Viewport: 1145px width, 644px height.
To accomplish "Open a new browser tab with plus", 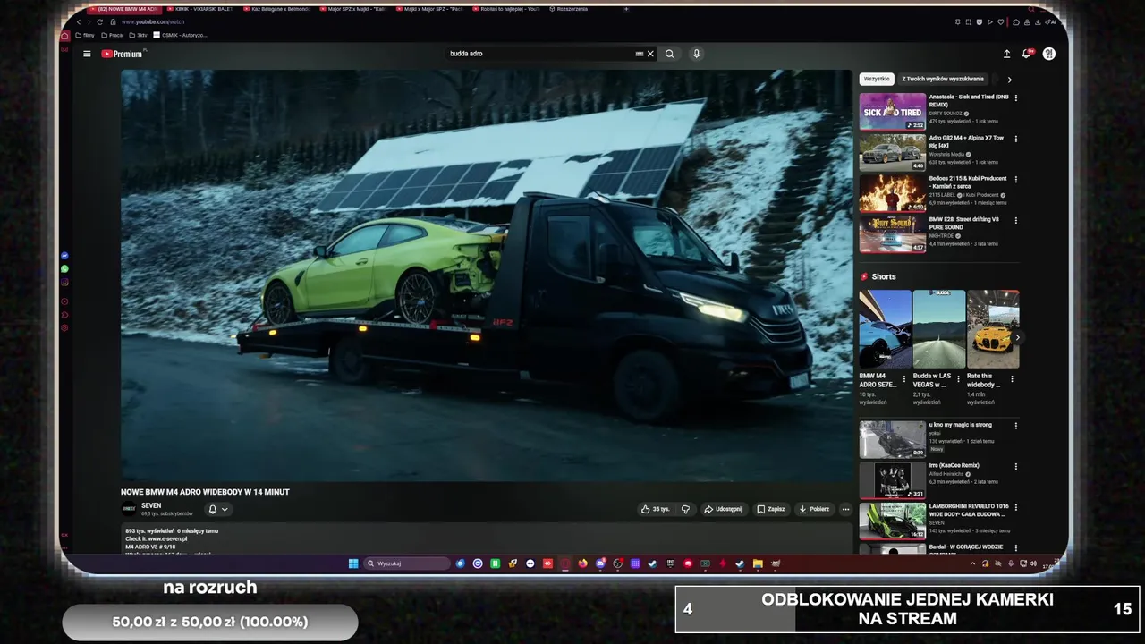I will click(626, 9).
